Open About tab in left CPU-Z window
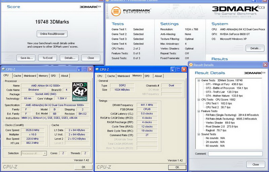The width and height of the screenshot is (269, 172). click(65, 76)
